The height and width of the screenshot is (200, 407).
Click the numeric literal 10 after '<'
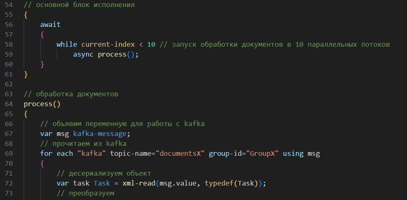pyautogui.click(x=151, y=44)
